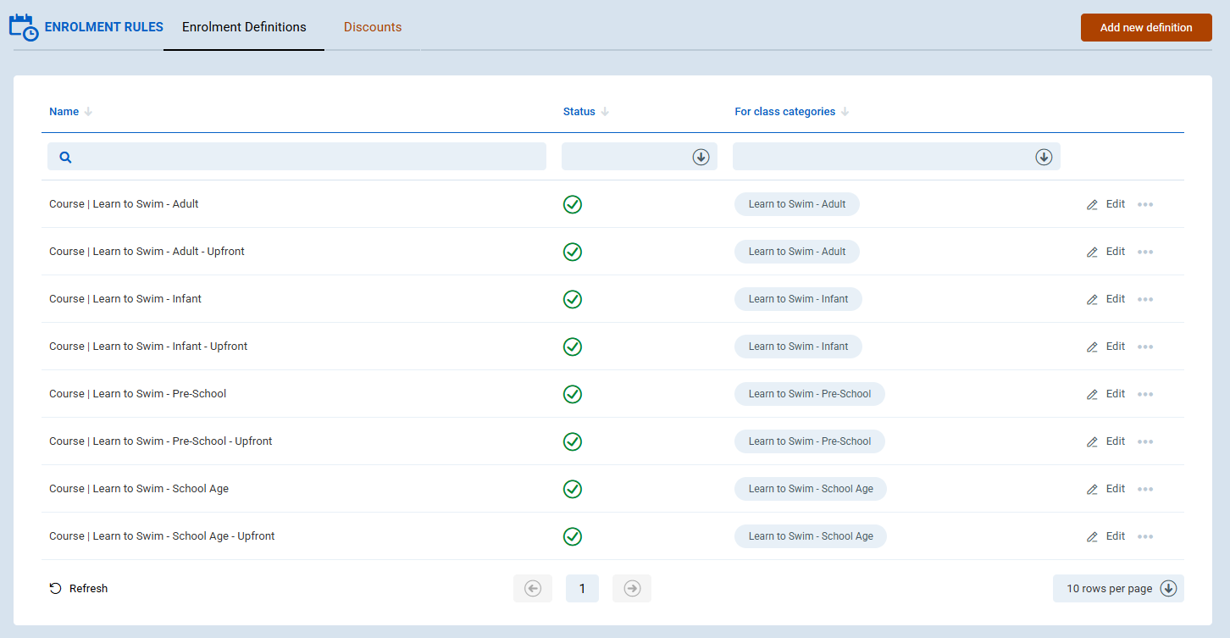
Task: Click status checkmark for Learn to Swim - Adult
Action: (573, 204)
